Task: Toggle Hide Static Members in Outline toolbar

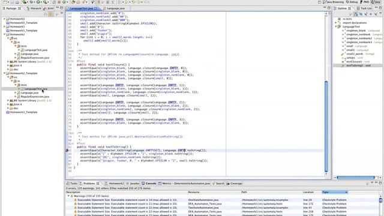Action: coord(365,14)
